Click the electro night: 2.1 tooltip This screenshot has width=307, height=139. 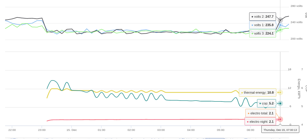[x=260, y=122]
